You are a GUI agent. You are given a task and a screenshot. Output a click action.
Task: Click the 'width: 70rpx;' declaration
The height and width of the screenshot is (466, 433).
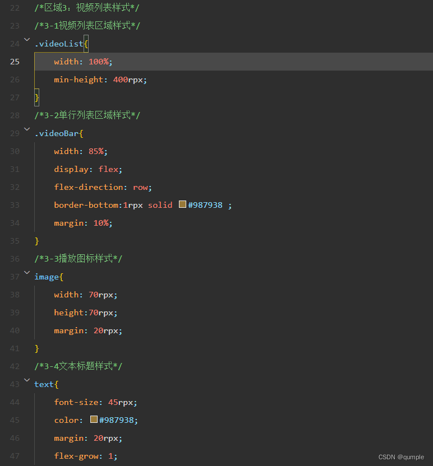pyautogui.click(x=86, y=295)
